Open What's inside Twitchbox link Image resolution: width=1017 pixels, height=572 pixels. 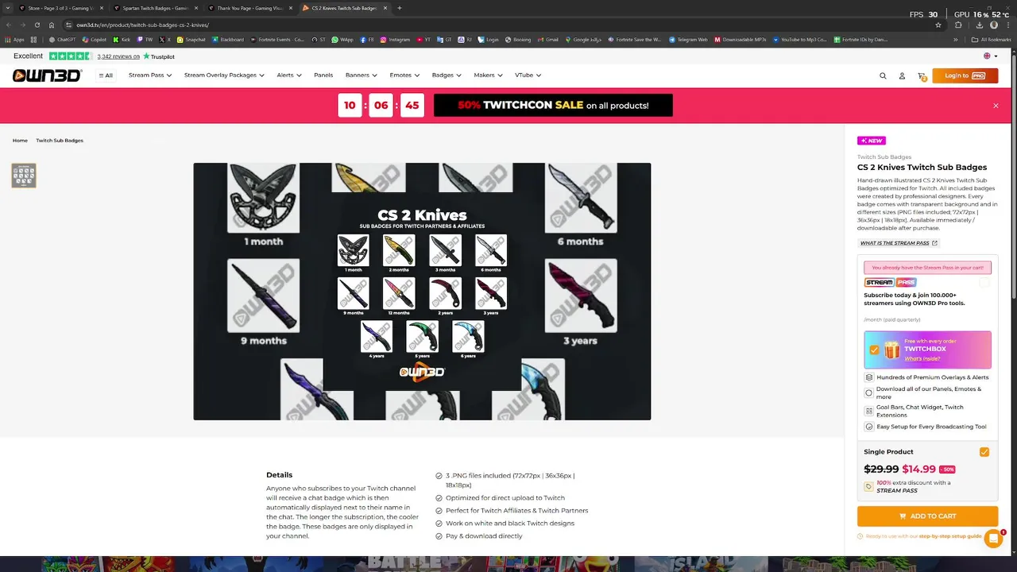[x=922, y=359]
